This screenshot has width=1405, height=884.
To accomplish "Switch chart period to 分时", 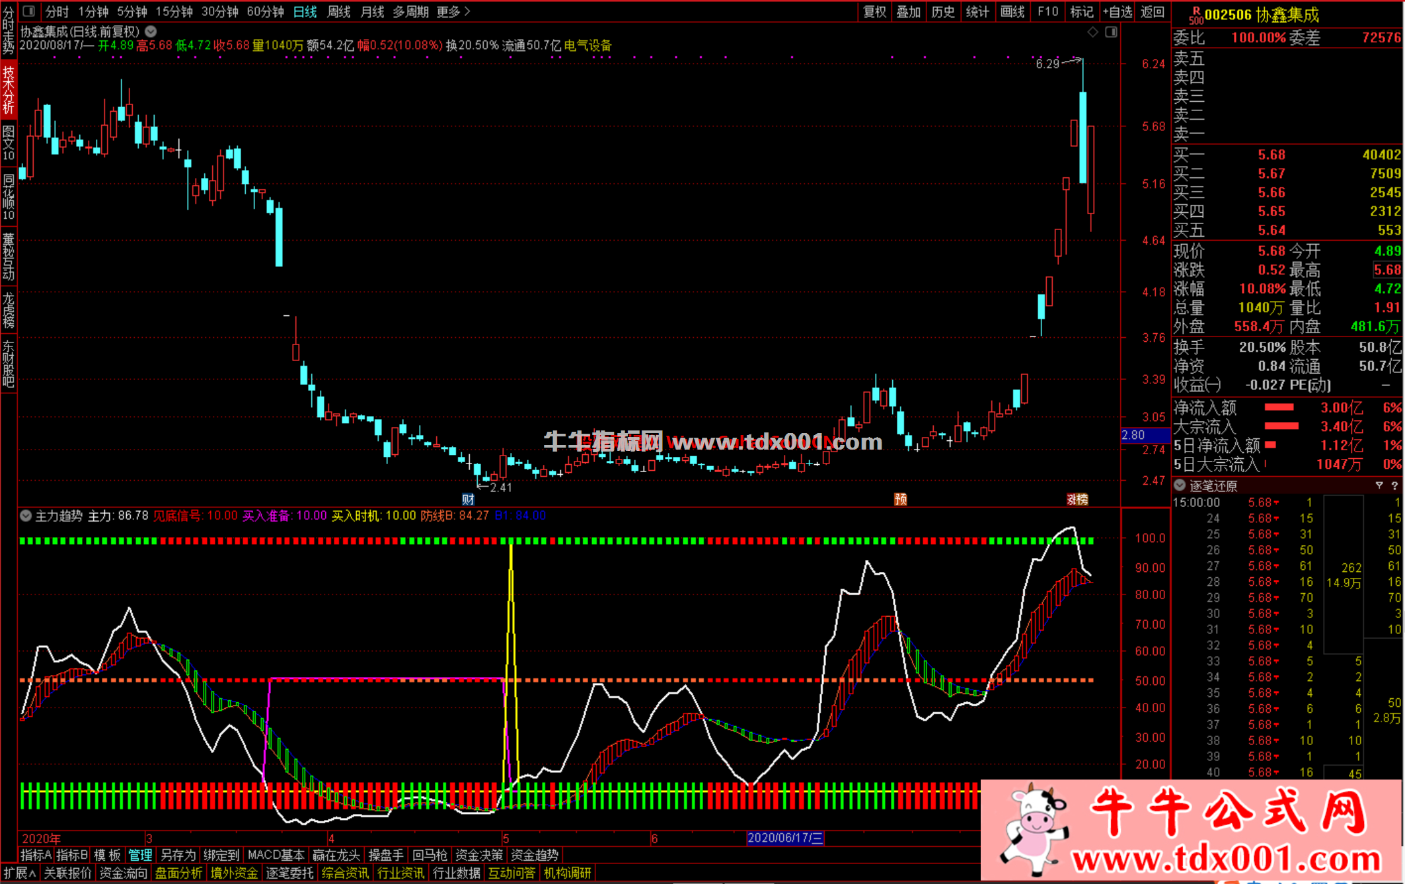I will pos(57,12).
